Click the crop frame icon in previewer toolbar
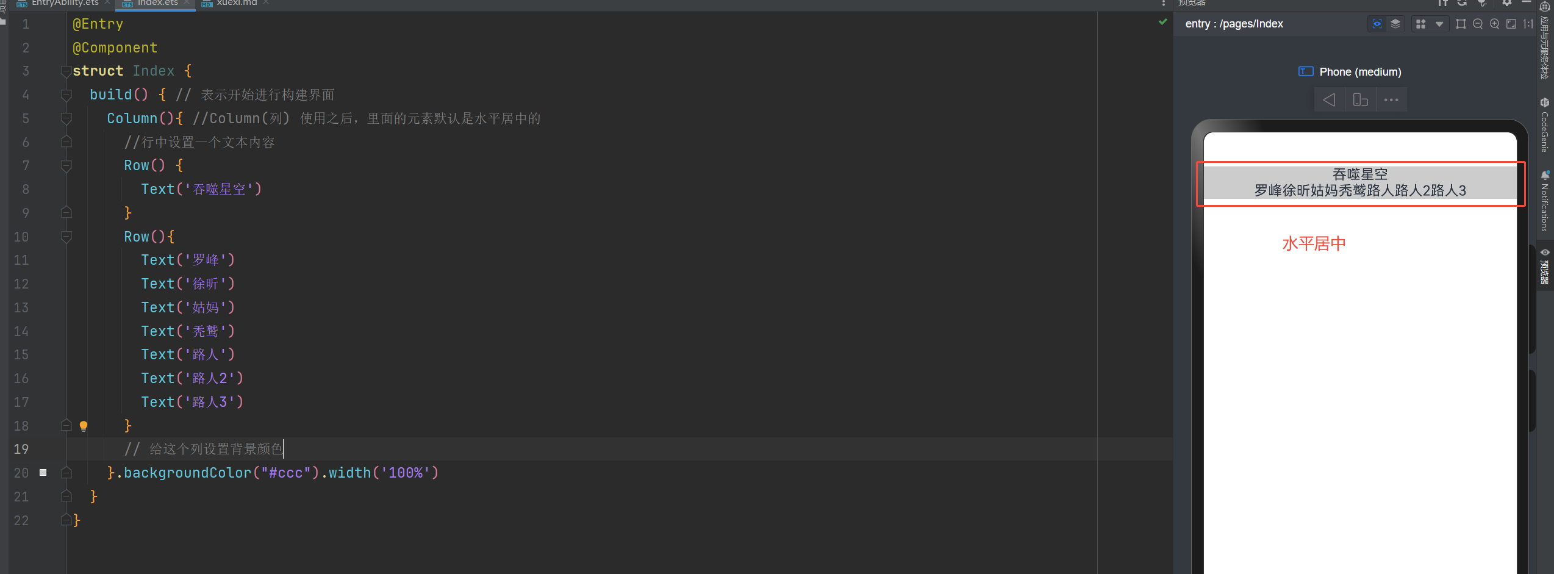This screenshot has height=574, width=1554. 1461,24
